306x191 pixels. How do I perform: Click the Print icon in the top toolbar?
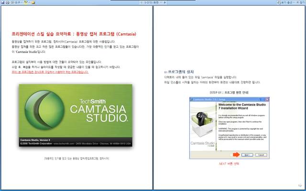point(8,2)
